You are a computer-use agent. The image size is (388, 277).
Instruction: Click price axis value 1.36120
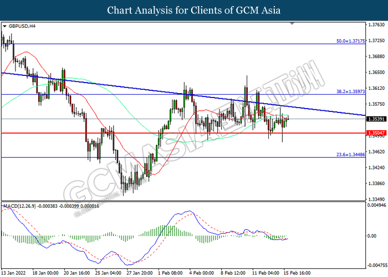point(376,88)
